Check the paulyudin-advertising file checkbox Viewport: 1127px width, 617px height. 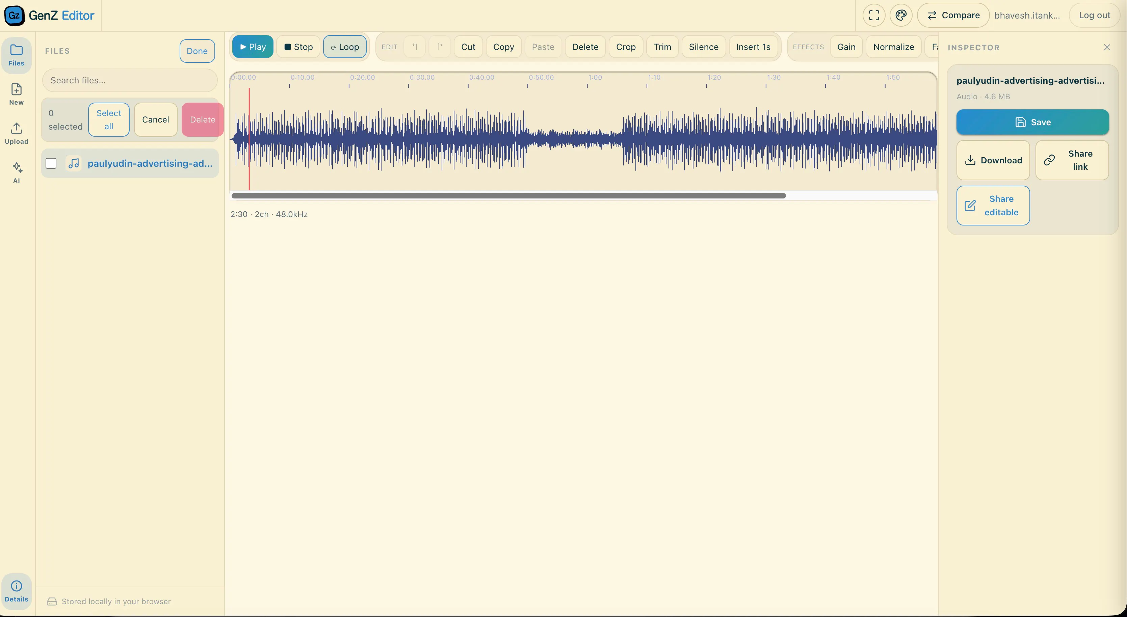pos(51,163)
